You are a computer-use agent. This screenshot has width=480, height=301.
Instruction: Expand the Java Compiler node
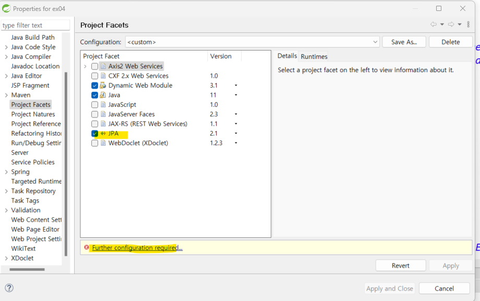click(x=6, y=57)
